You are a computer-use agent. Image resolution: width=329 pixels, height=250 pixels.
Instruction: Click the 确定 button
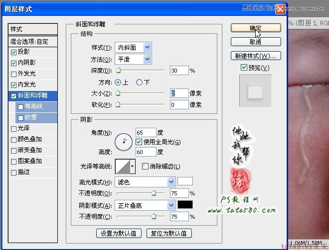[x=256, y=28]
